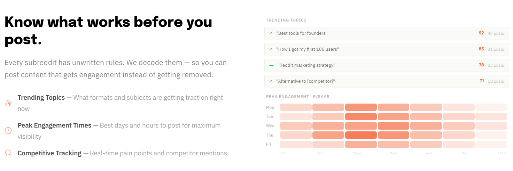Open the "Best tools for founders" topic row
This screenshot has height=171, width=513.
[387, 33]
